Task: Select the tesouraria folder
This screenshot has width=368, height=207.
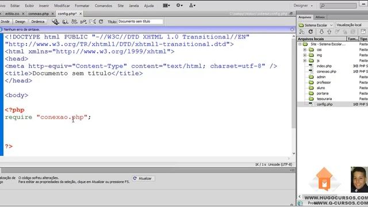Action: click(324, 99)
